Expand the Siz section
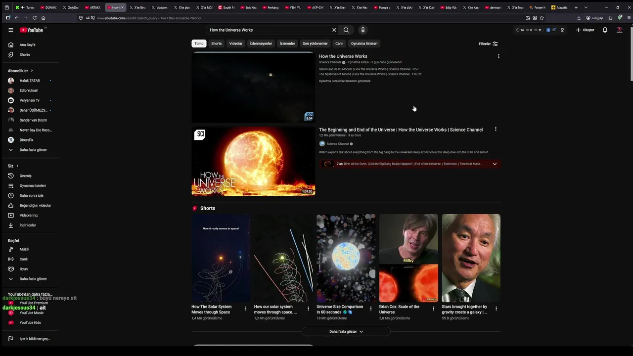 (x=13, y=166)
